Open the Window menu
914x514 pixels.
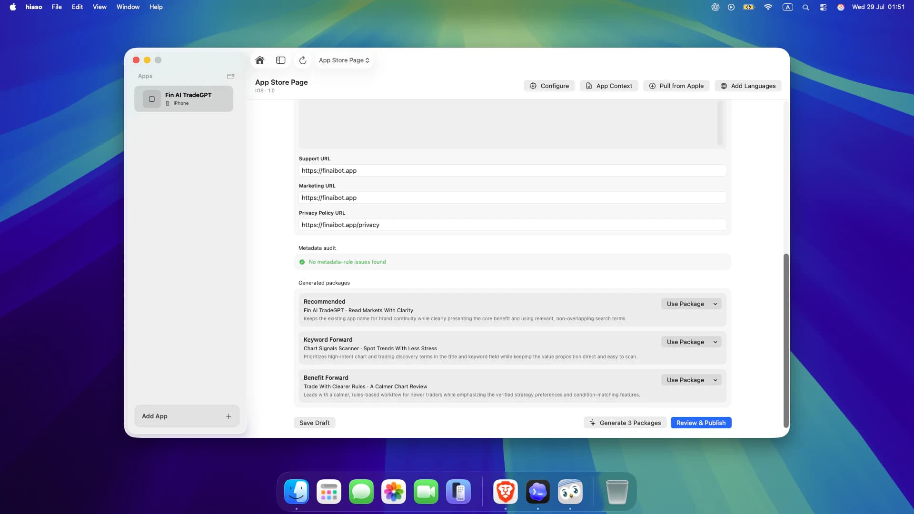(x=128, y=7)
